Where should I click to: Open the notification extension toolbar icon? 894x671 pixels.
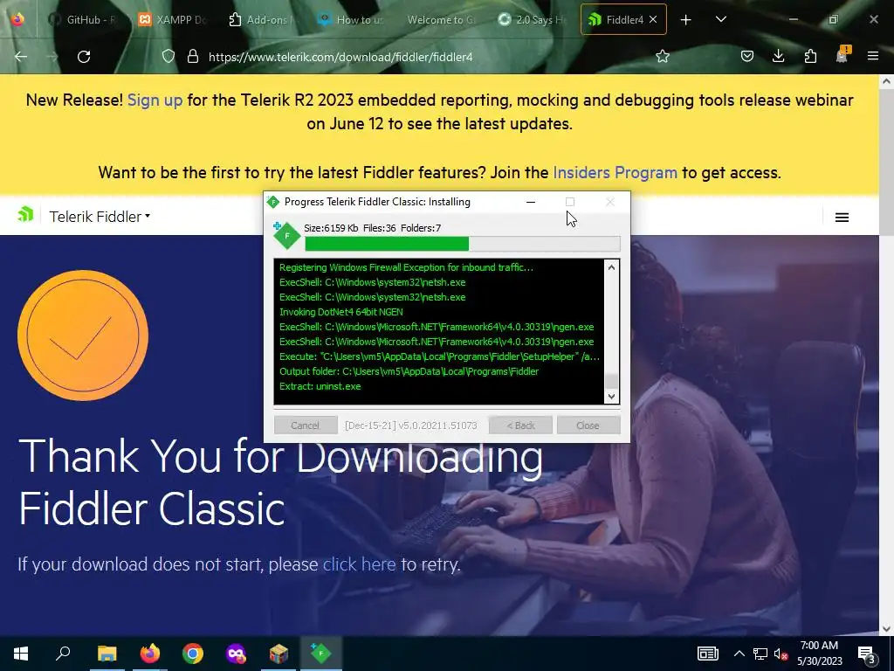point(842,55)
